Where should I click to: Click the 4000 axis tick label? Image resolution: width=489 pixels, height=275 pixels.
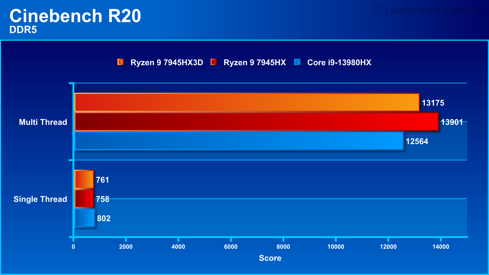[178, 247]
